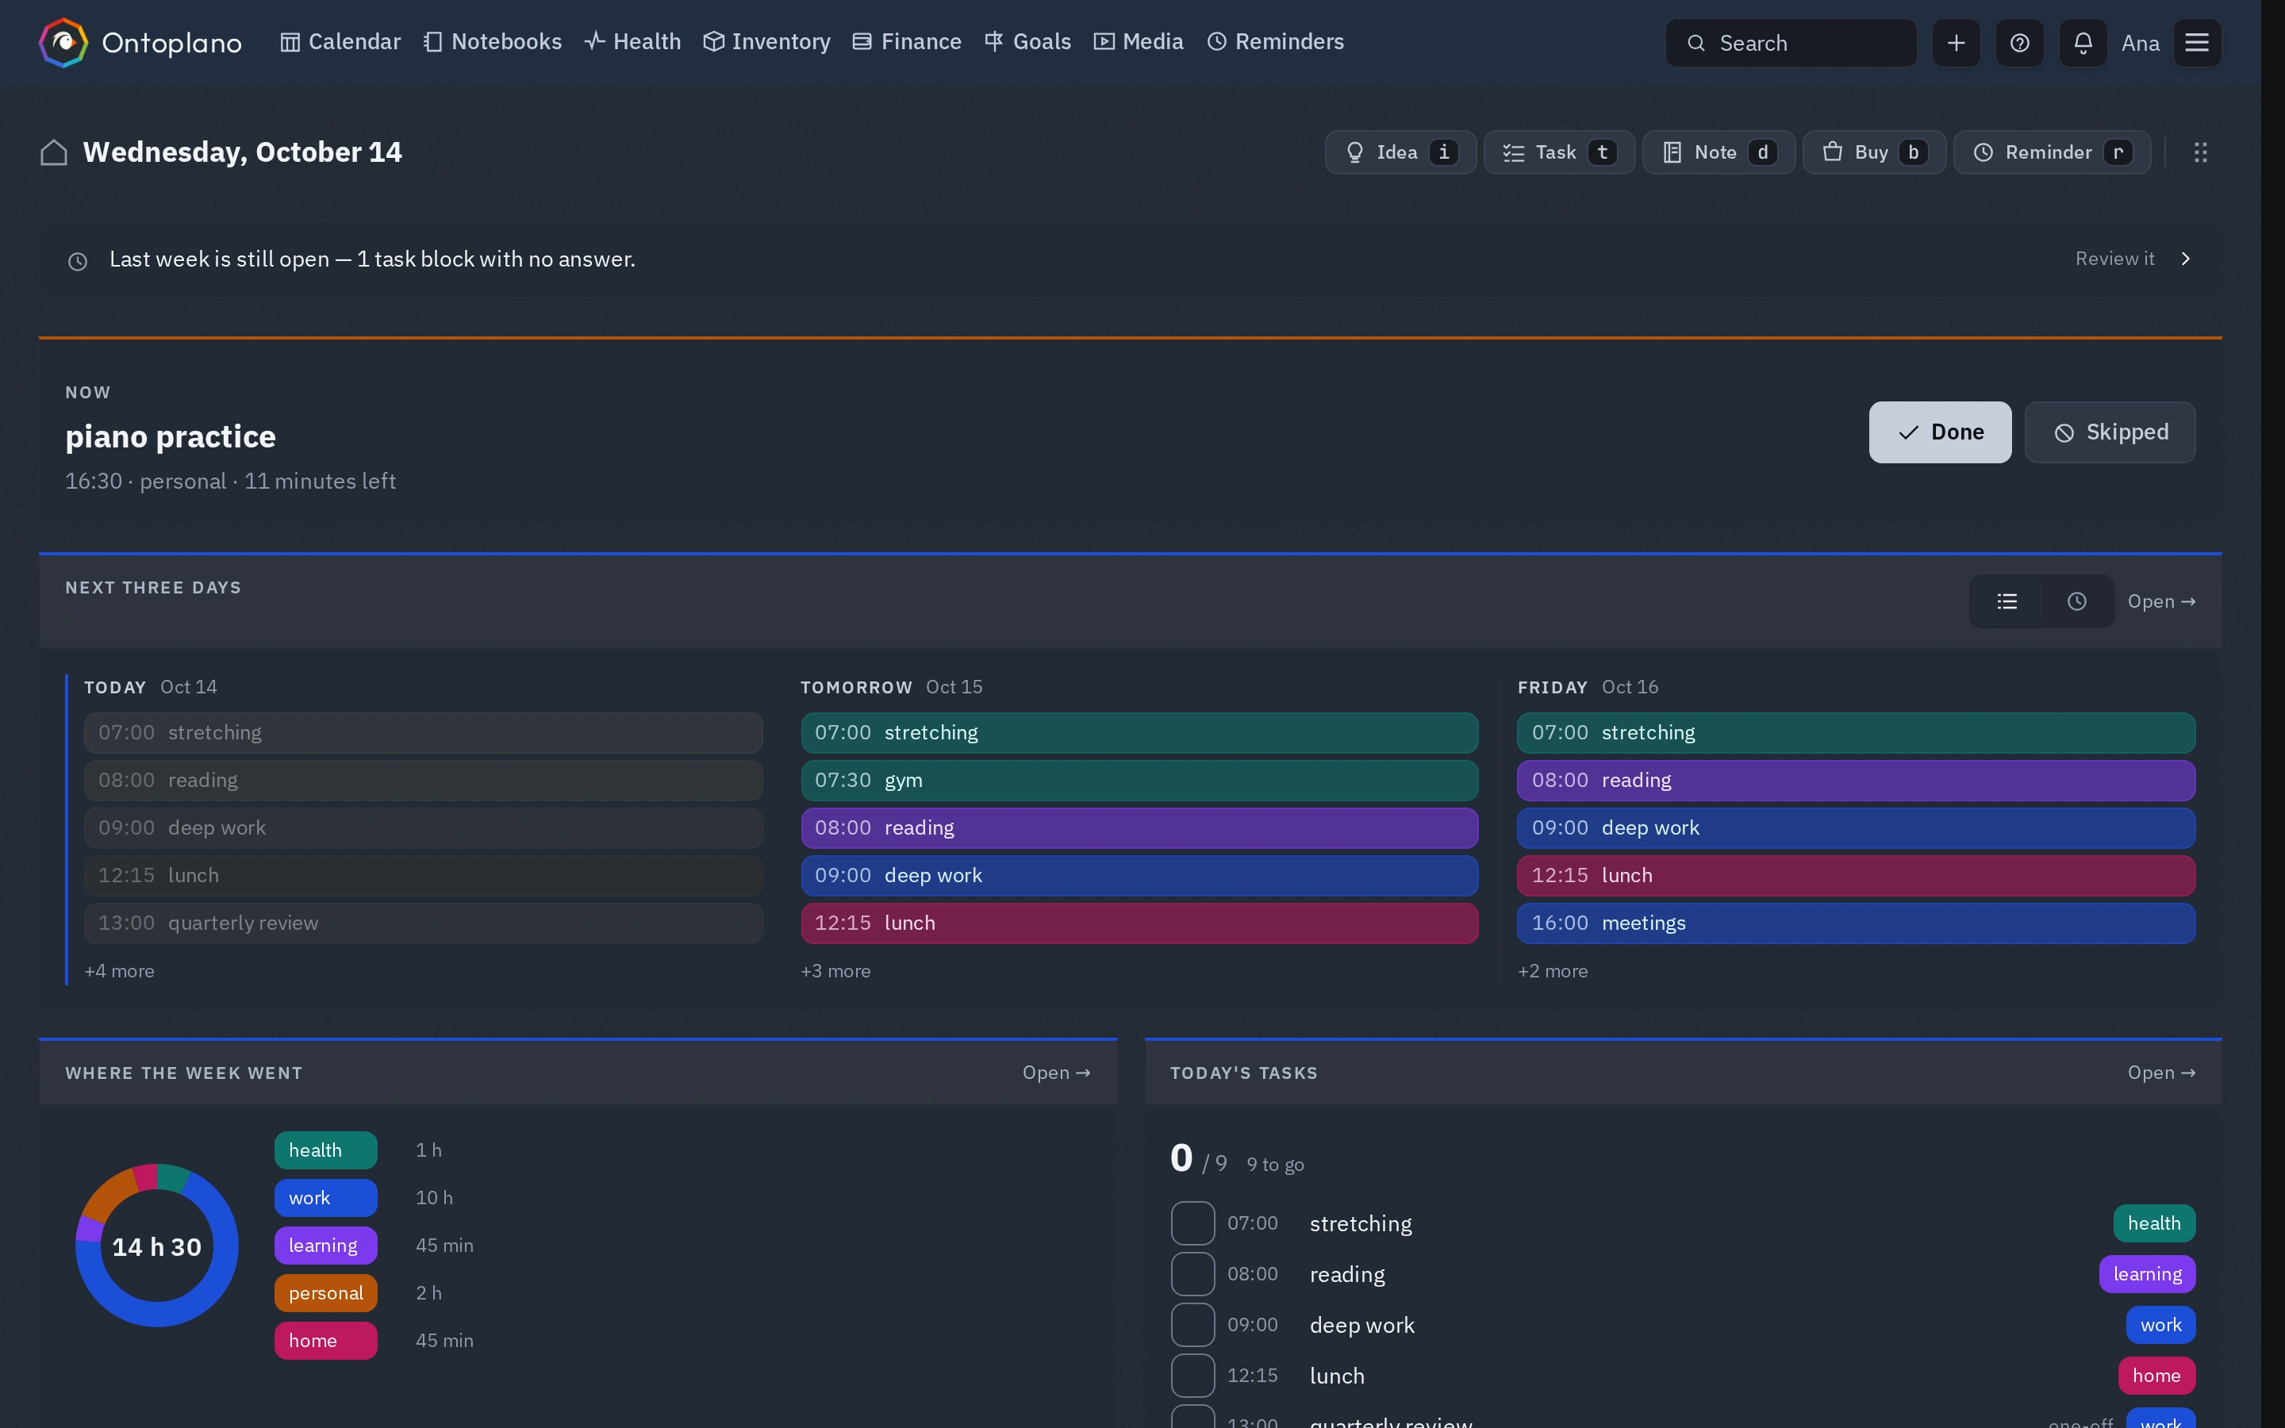
Task: Open Today's Tasks panel
Action: click(2161, 1073)
